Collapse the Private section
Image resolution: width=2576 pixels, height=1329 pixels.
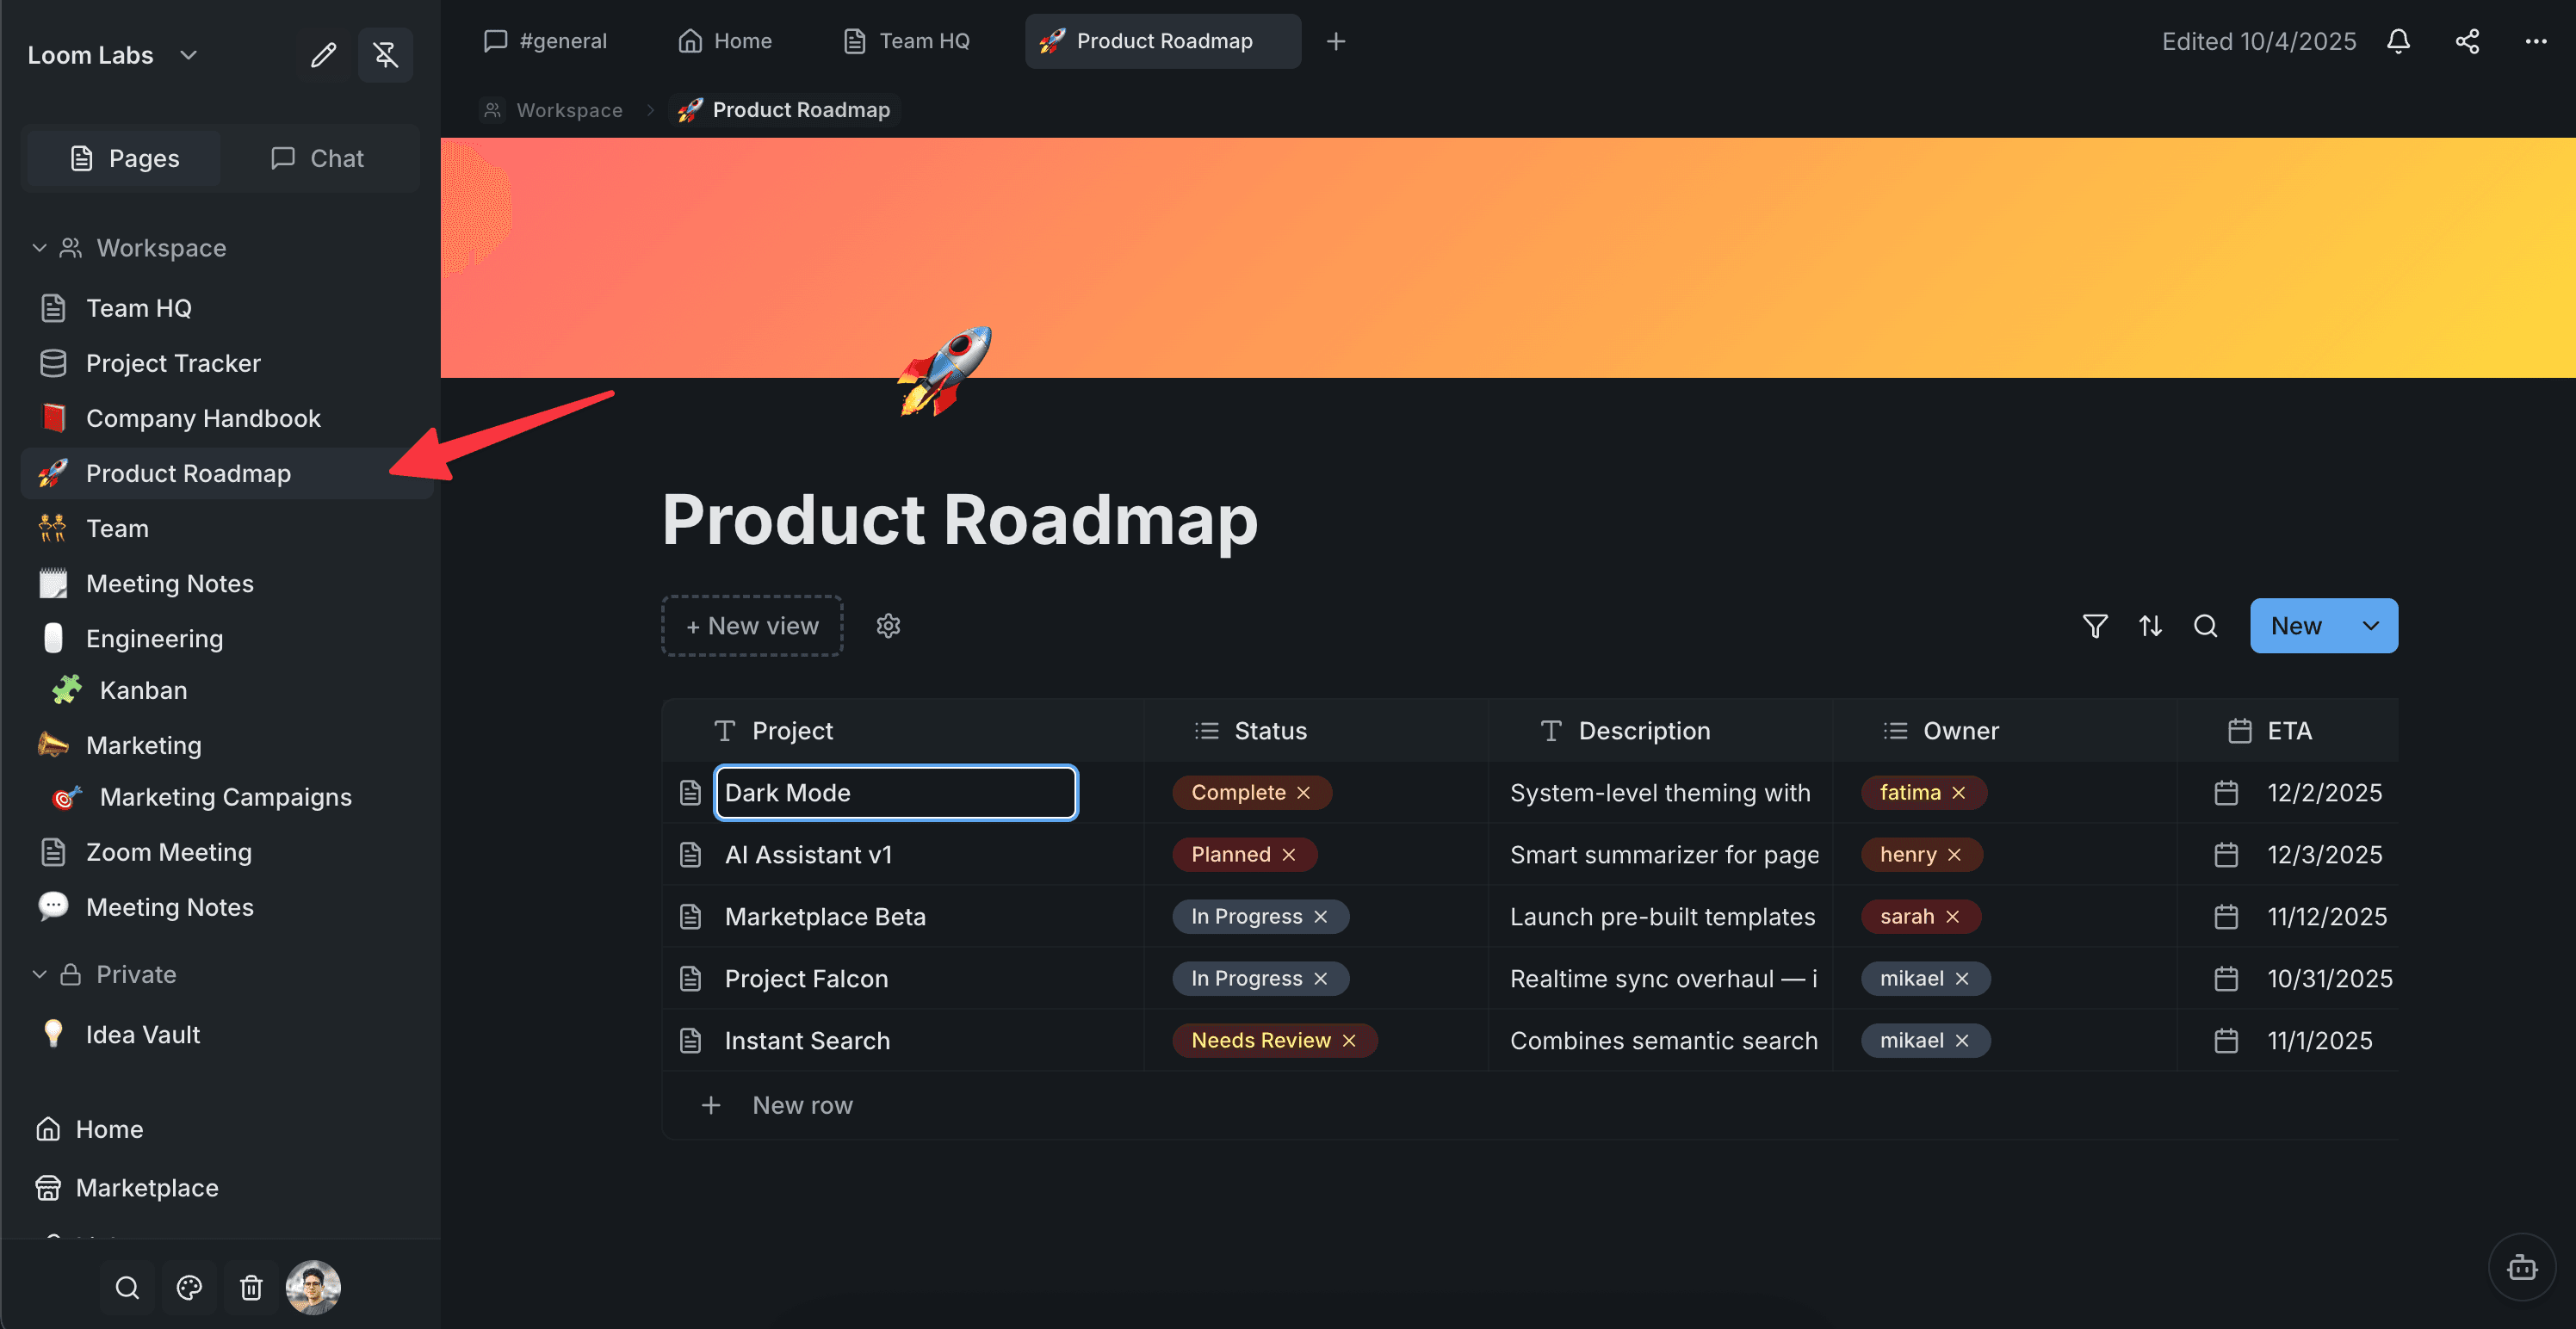pyautogui.click(x=39, y=973)
